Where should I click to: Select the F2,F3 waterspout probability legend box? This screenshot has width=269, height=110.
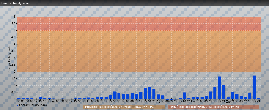[124, 107]
